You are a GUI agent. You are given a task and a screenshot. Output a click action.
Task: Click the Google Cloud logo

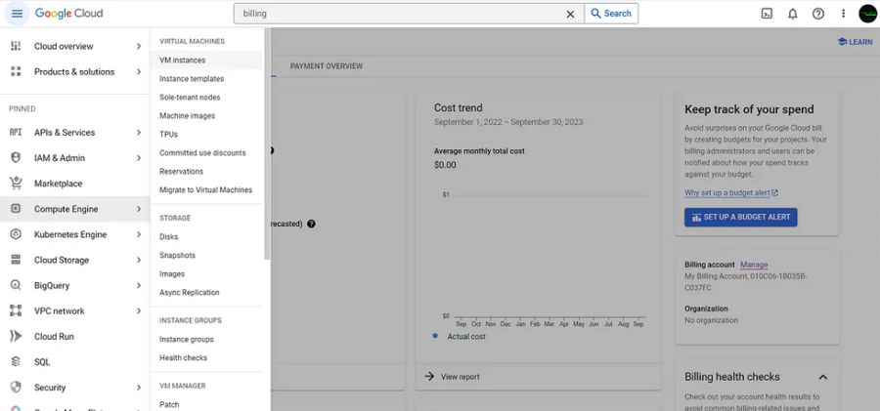(x=69, y=14)
